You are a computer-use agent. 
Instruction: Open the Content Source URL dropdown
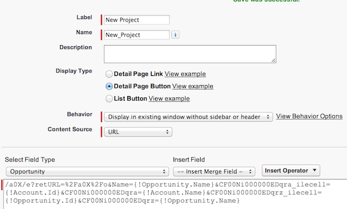tap(138, 132)
